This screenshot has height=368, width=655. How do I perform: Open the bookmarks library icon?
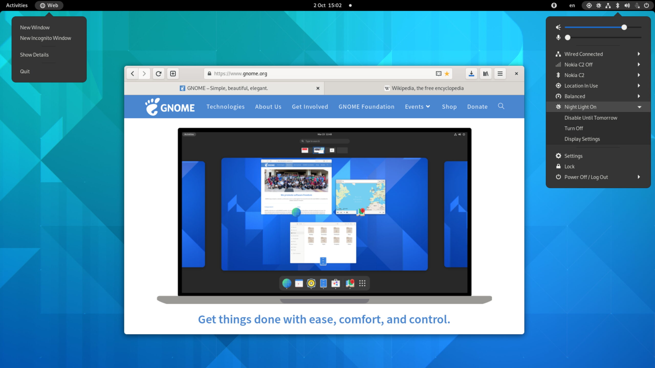(486, 74)
